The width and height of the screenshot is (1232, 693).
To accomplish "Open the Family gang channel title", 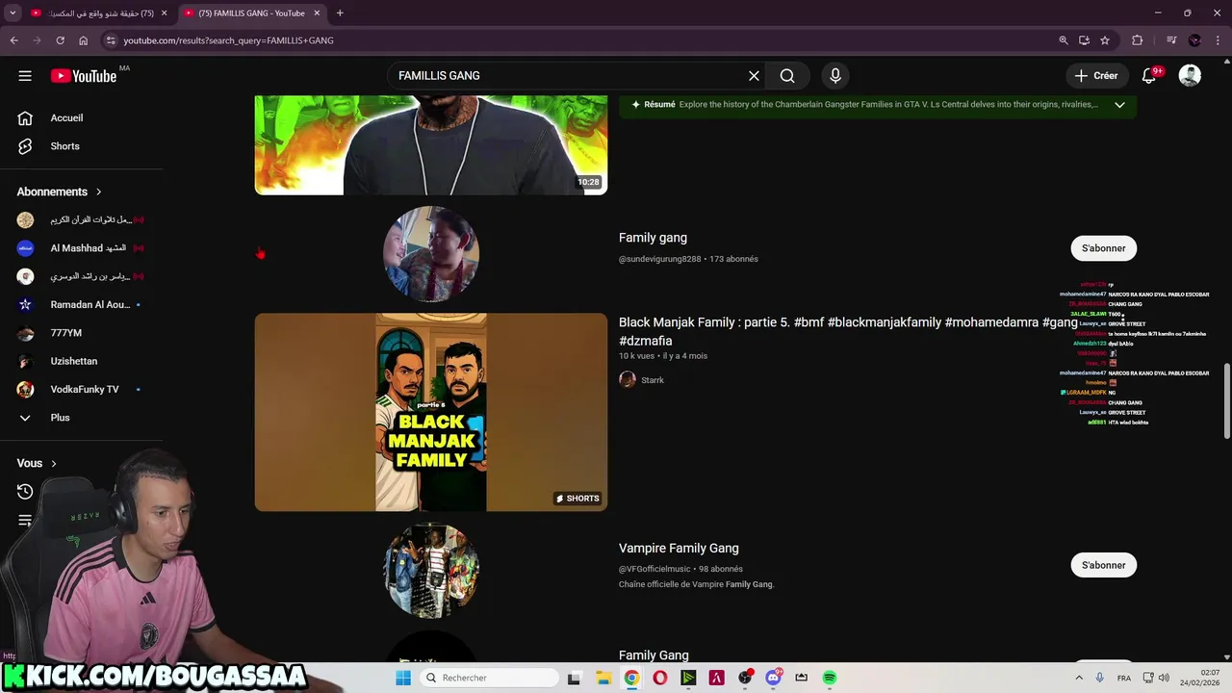I will click(653, 238).
